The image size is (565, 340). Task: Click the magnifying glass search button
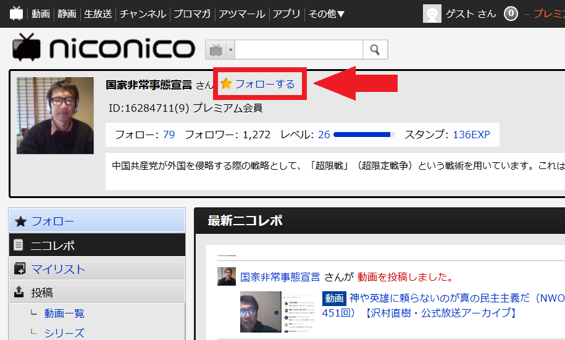375,50
